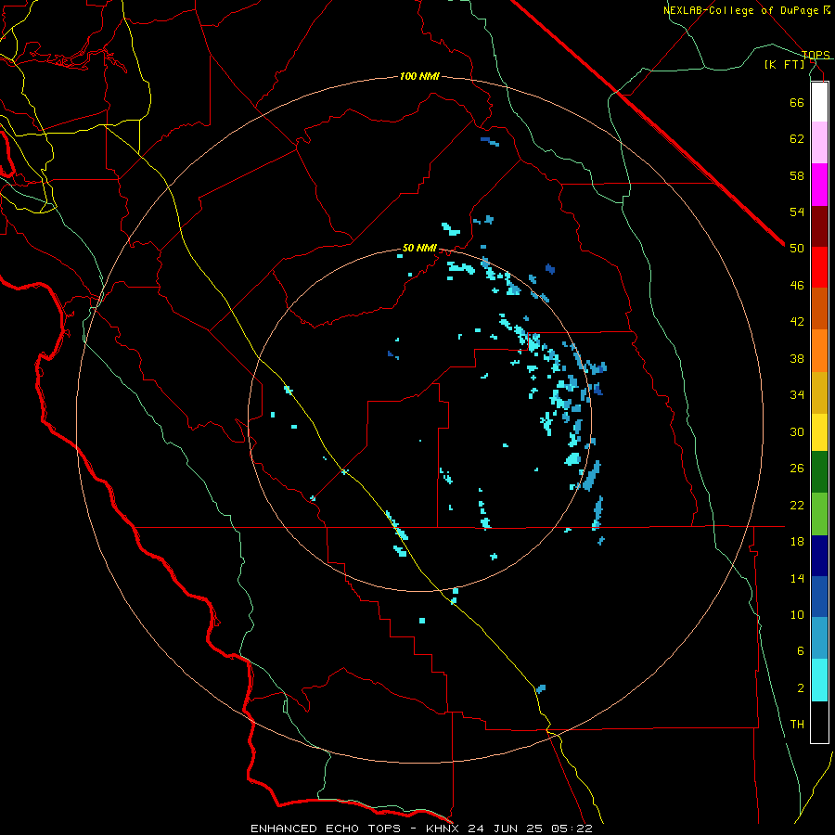Click the legend value 22
The image size is (835, 835).
point(797,505)
